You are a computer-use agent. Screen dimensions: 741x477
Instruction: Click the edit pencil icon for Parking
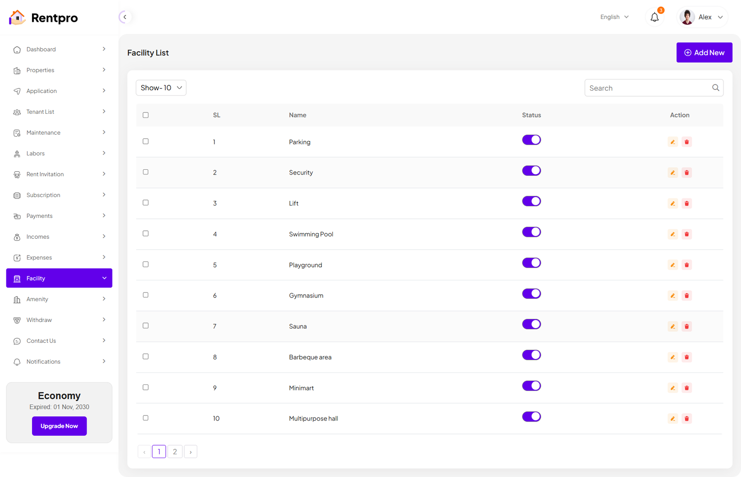[x=672, y=142]
